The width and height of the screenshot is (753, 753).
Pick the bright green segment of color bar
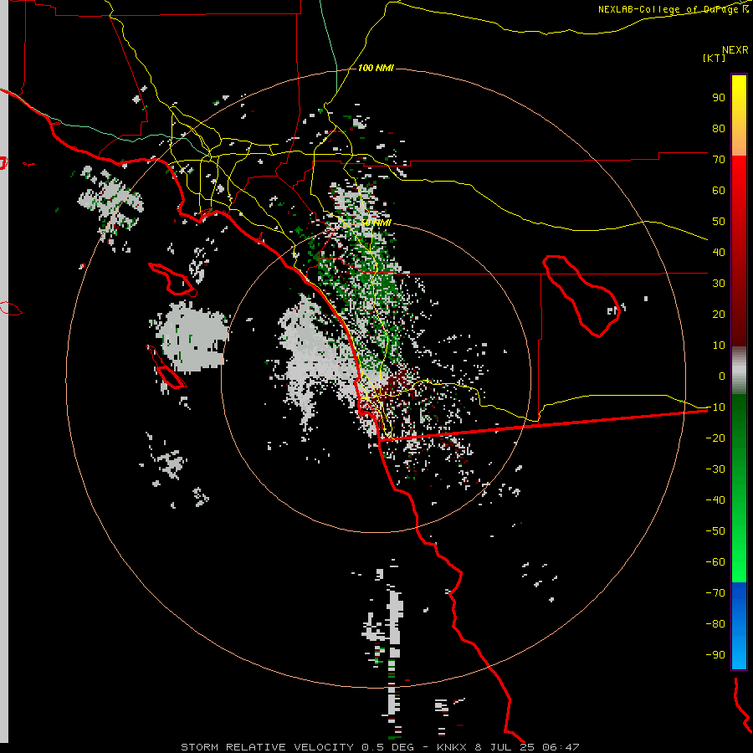pyautogui.click(x=739, y=489)
